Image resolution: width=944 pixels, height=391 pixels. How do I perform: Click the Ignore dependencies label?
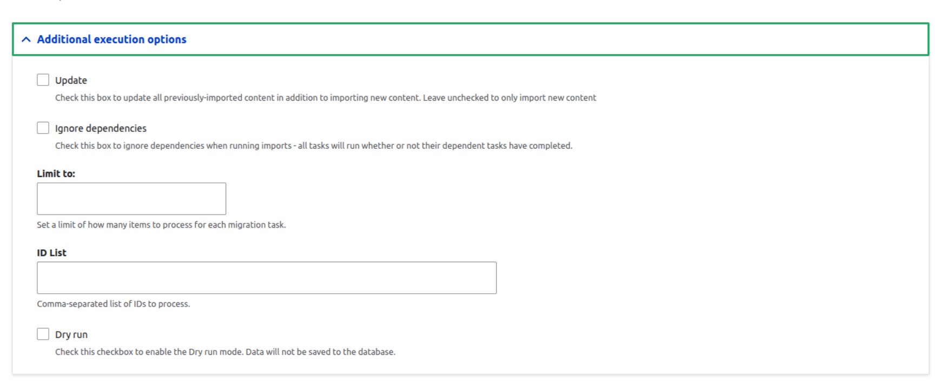[101, 129]
